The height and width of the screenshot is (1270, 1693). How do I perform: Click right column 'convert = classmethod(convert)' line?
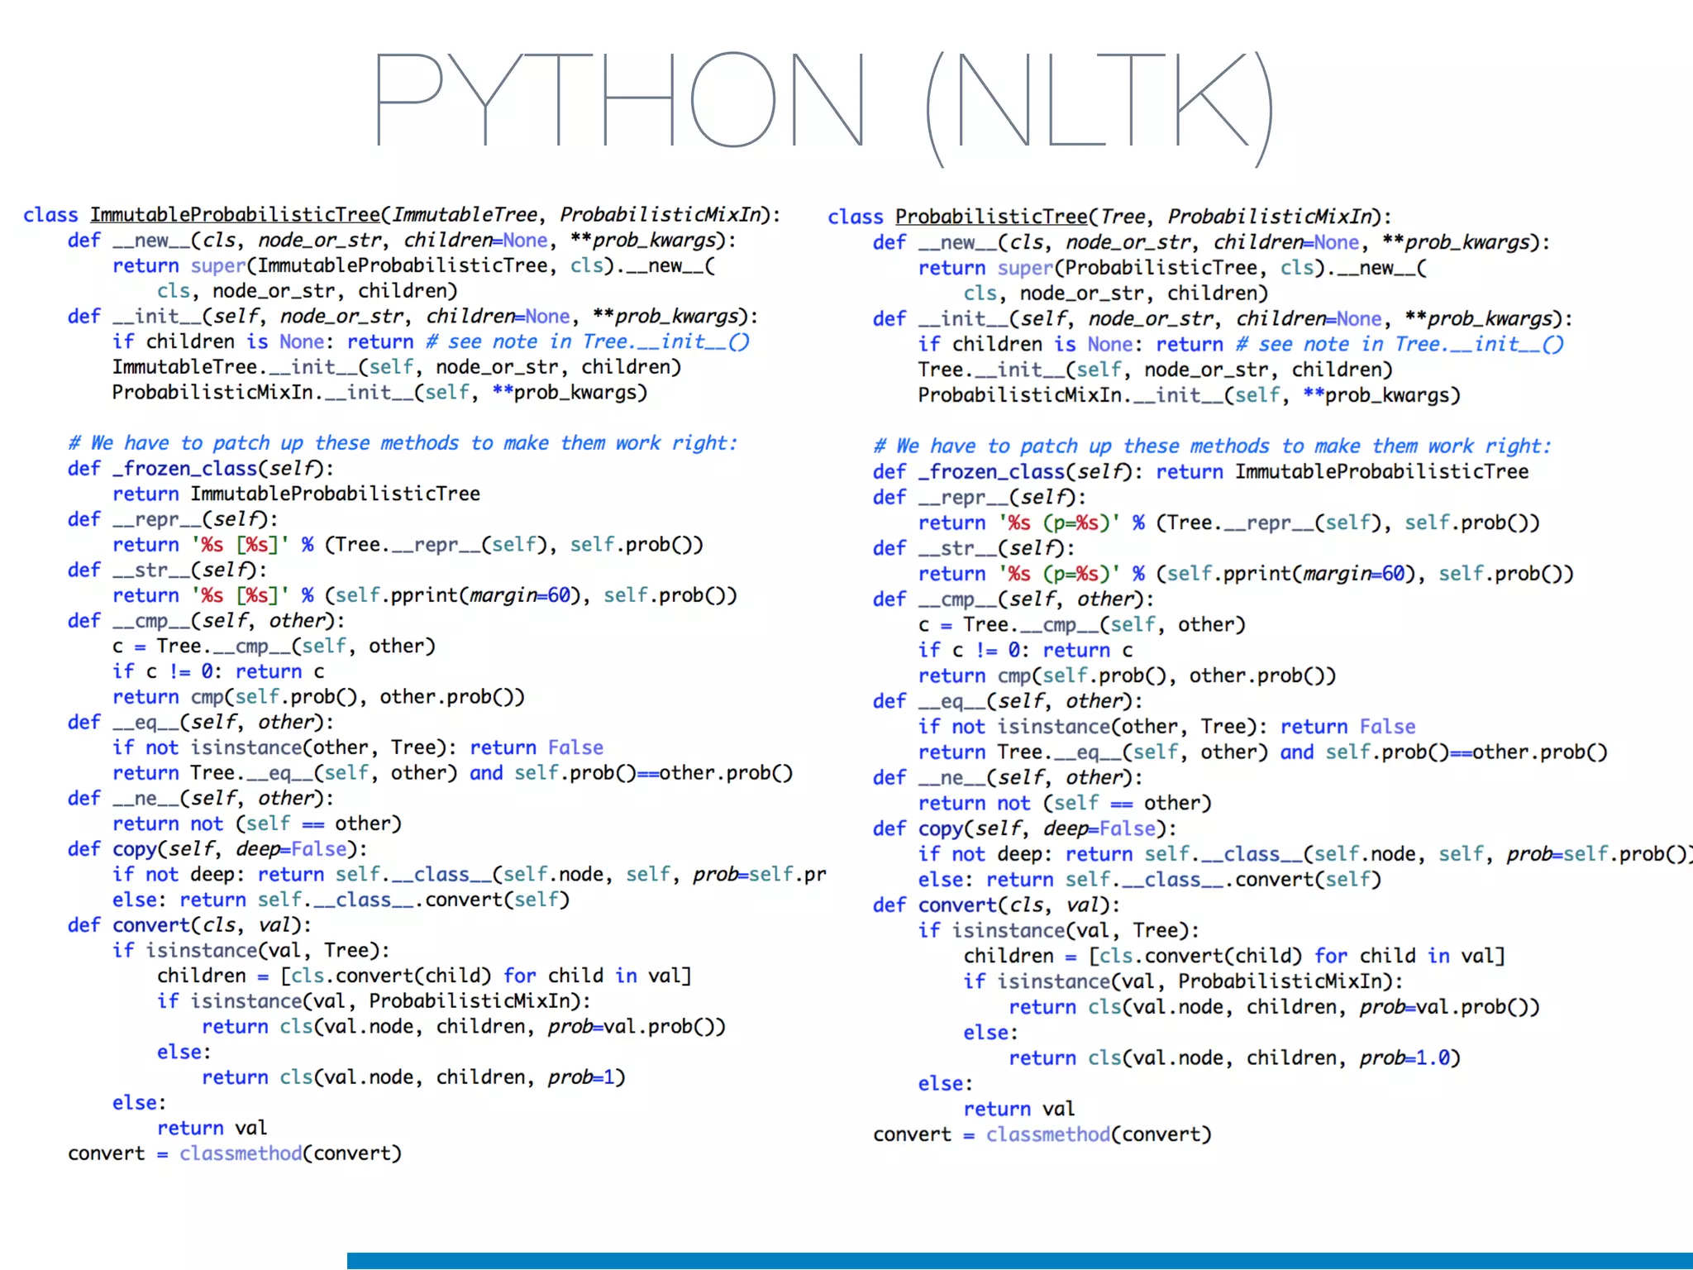[x=1042, y=1134]
